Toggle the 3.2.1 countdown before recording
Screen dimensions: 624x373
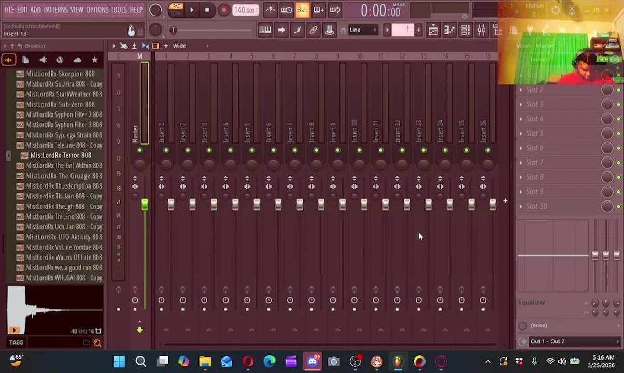coord(302,10)
